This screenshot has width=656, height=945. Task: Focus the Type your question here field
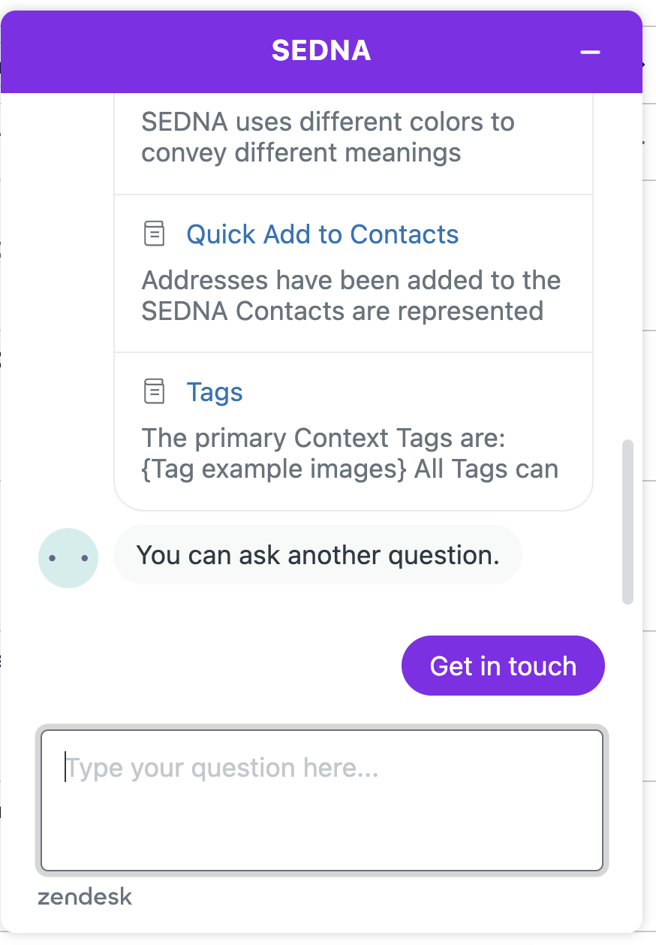click(x=322, y=800)
